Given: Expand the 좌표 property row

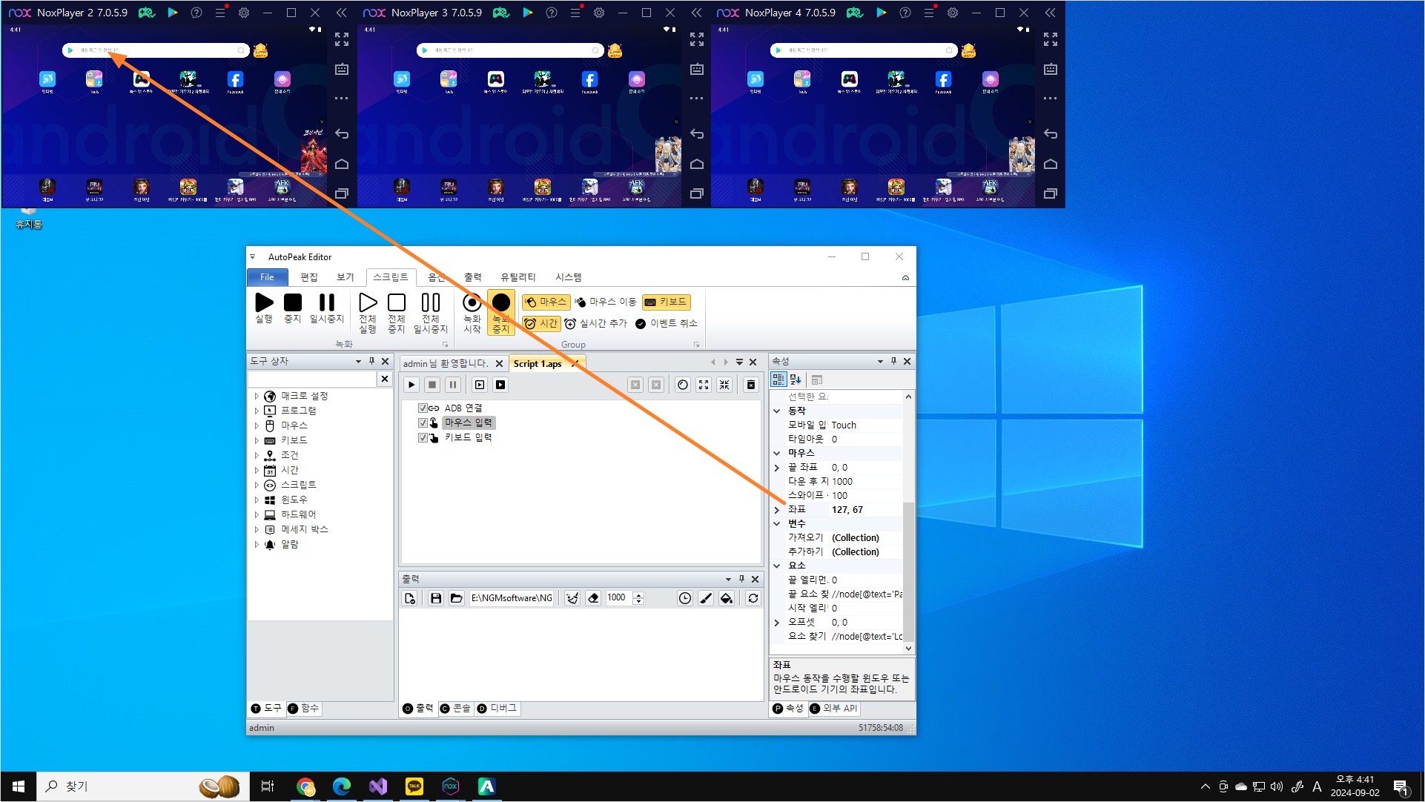Looking at the screenshot, I should click(777, 510).
